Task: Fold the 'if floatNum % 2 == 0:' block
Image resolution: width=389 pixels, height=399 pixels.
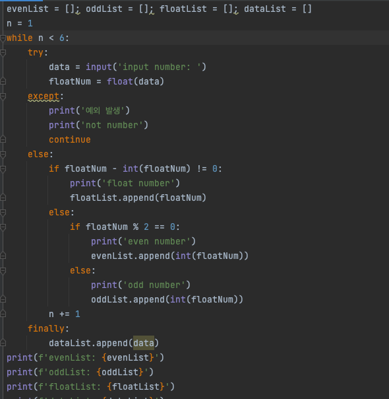Action: point(3,227)
